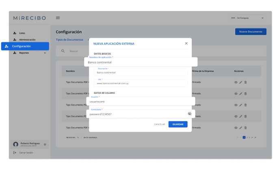This screenshot has width=273, height=171.
Task: Edit the first document row
Action: tap(240, 82)
